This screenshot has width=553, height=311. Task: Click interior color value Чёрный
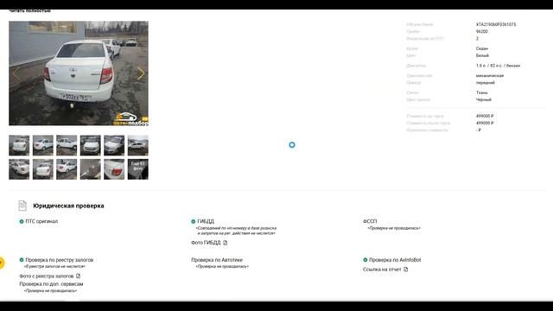coord(484,99)
